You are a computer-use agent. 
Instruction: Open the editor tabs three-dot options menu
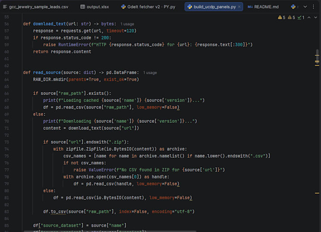[x=313, y=7]
